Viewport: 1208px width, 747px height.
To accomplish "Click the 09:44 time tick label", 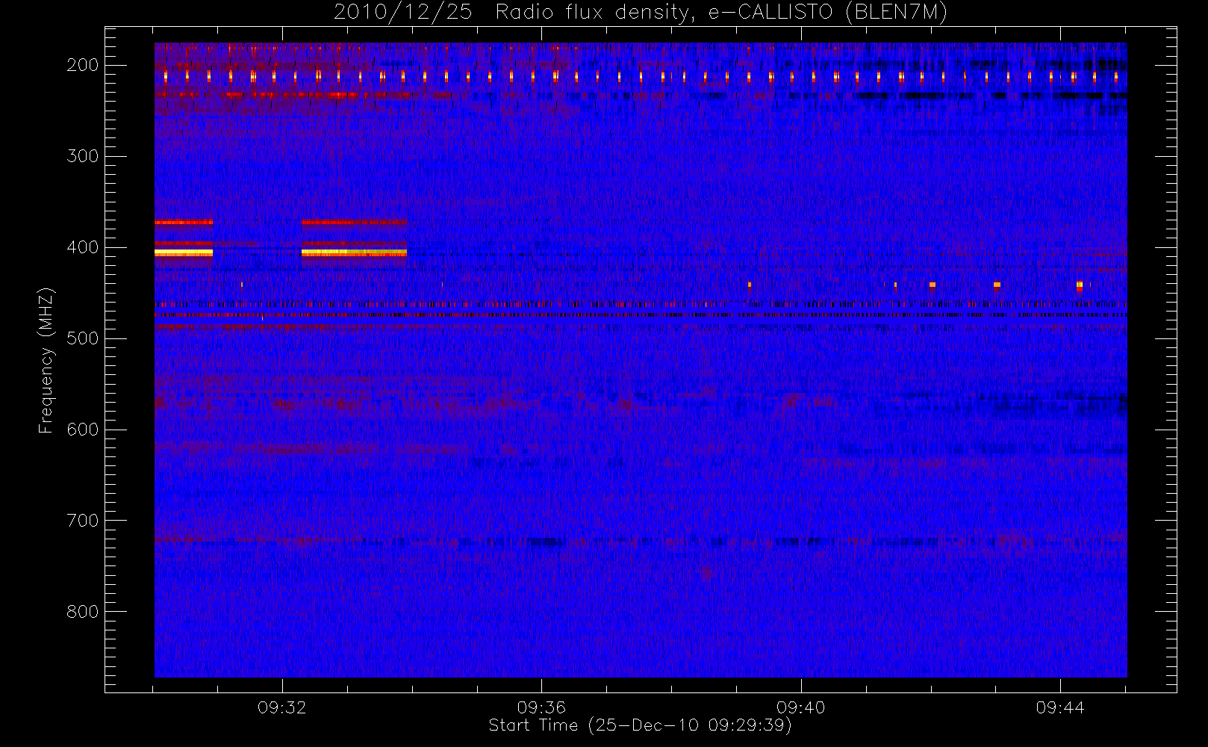I will (x=1060, y=707).
